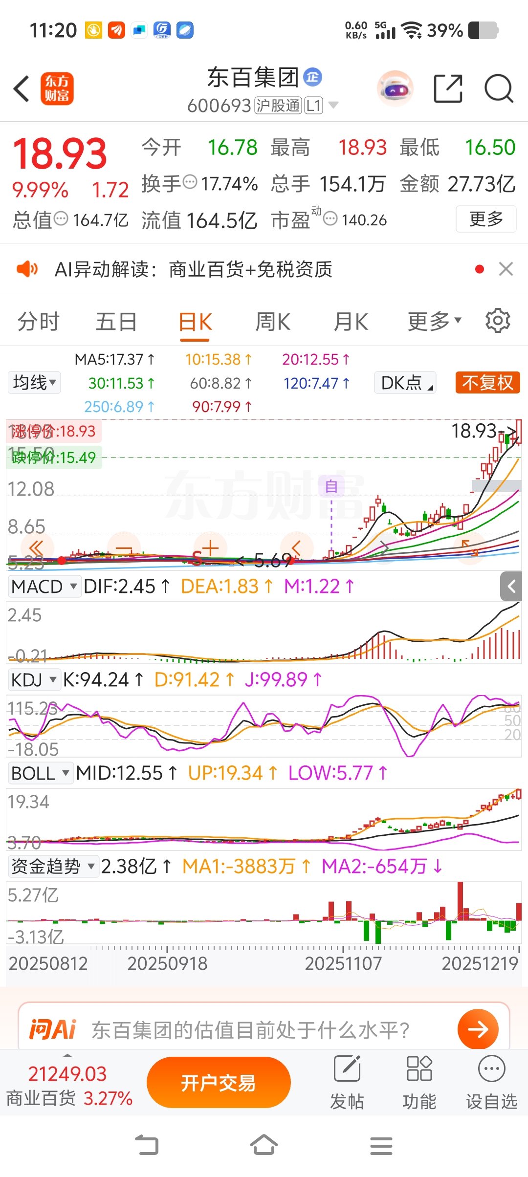The height and width of the screenshot is (1177, 528).
Task: Tap 金额 27.73亿 value
Action: pos(482,184)
